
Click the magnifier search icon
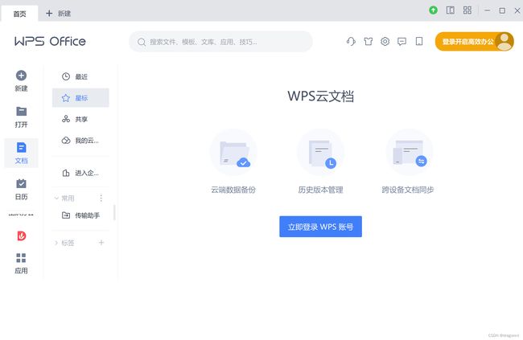coord(142,42)
